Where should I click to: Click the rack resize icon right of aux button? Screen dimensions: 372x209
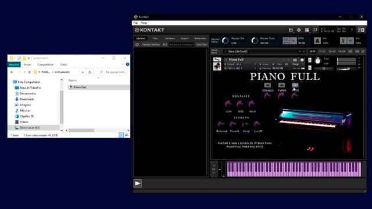(x=363, y=52)
